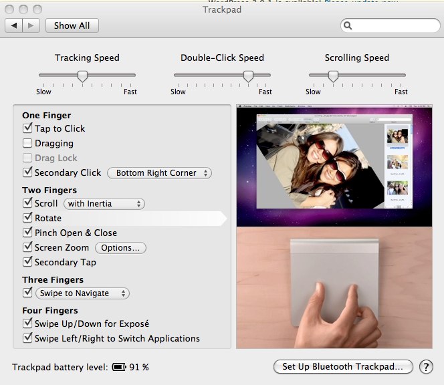This screenshot has height=385, width=444.
Task: Click the Three Fingers section heading
Action: pos(53,279)
